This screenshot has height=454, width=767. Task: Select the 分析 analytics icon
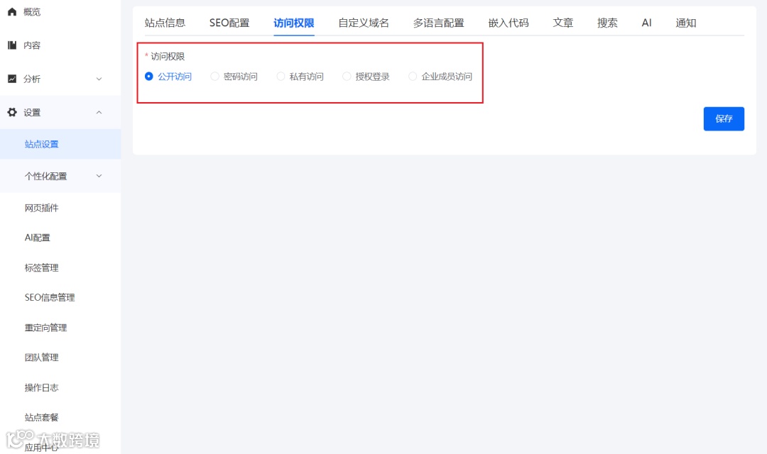[10, 78]
